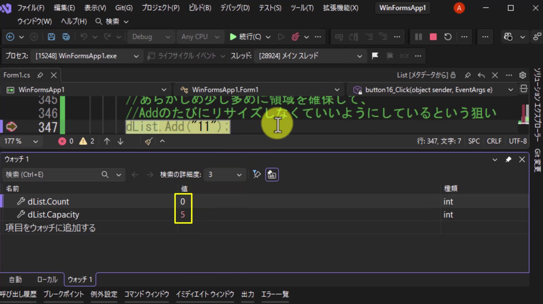This screenshot has height=304, width=543.
Task: Go to previous issue up arrow
Action: coord(107,141)
